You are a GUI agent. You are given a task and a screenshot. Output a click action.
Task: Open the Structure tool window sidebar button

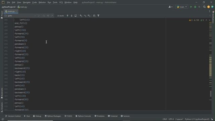pyautogui.click(x=2, y=107)
